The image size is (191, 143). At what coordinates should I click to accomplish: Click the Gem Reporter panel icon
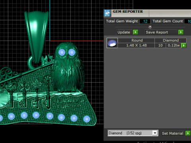click(107, 13)
